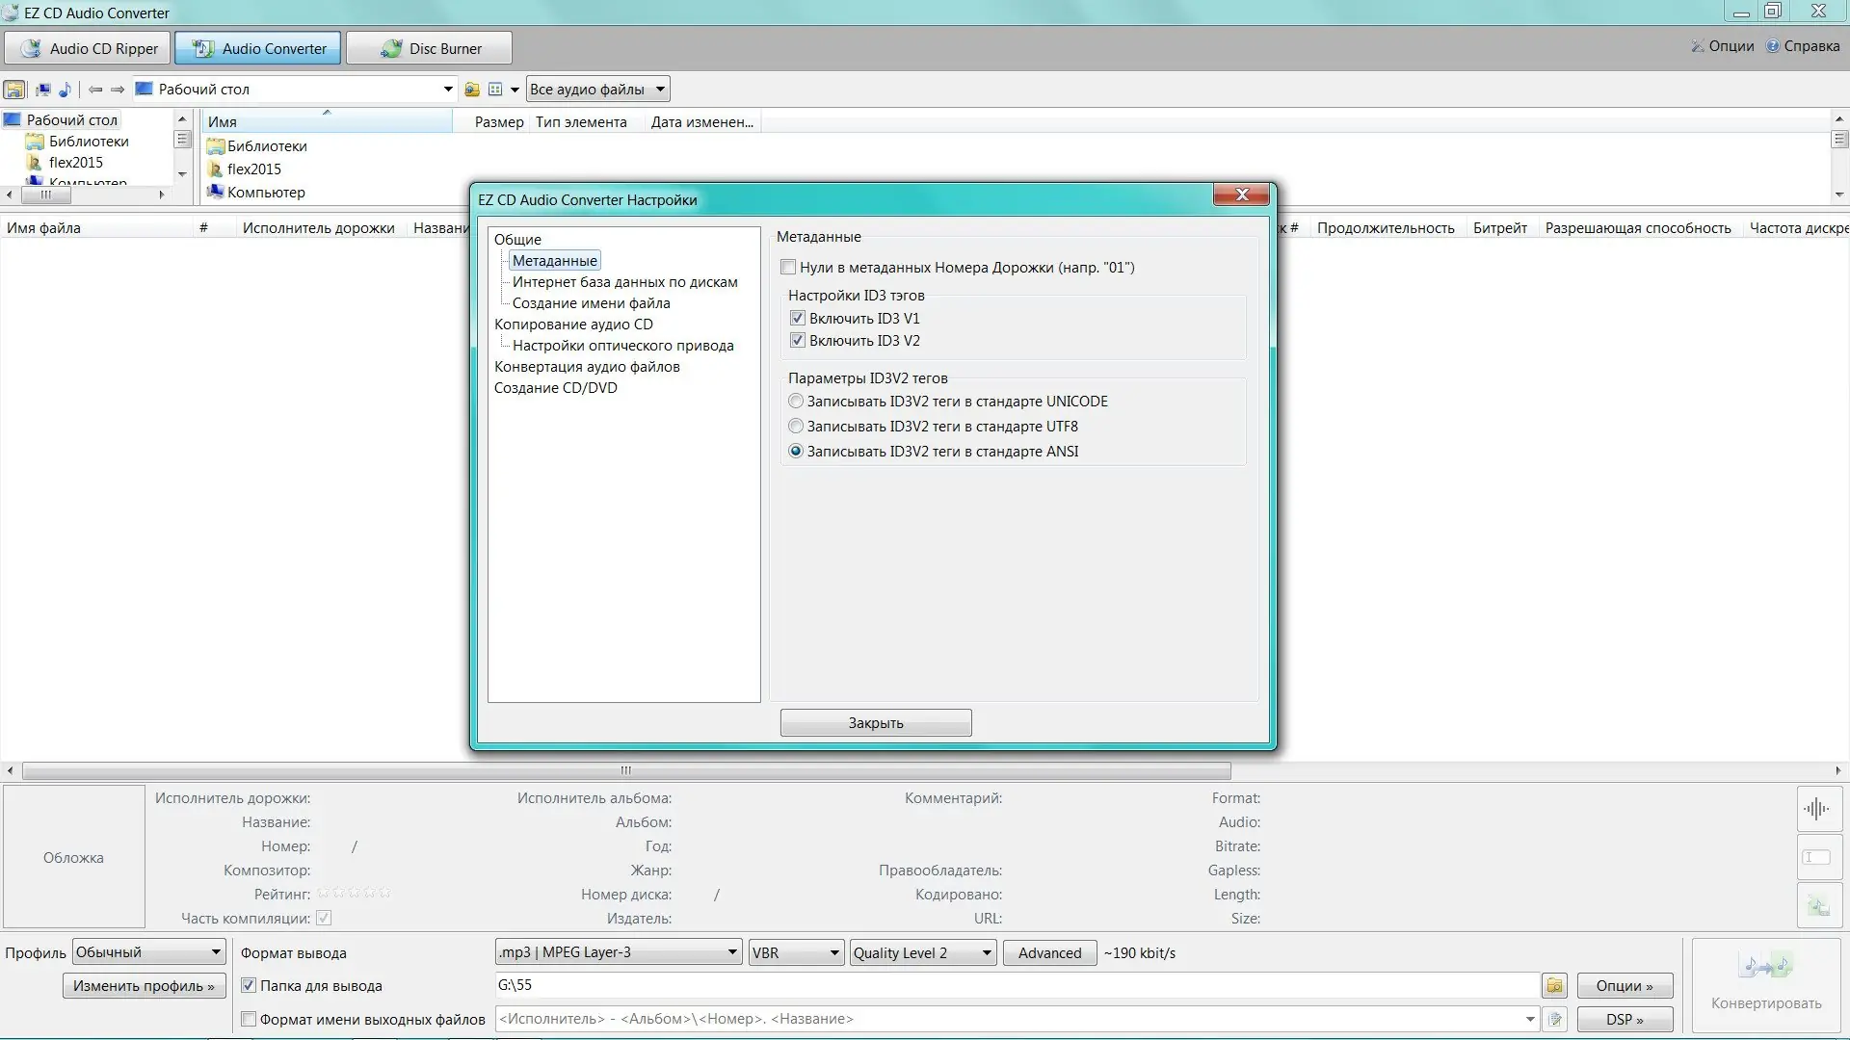The width and height of the screenshot is (1850, 1040).
Task: Toggle Формат имени выходных файлов checkbox
Action: (x=249, y=1019)
